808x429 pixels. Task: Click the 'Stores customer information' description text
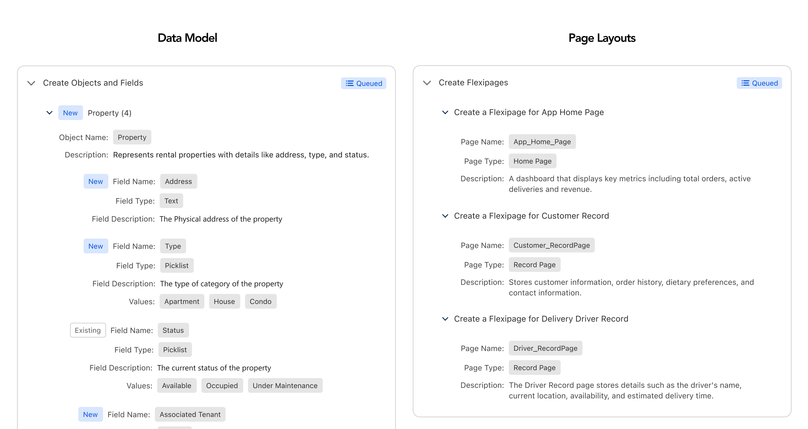pos(631,288)
